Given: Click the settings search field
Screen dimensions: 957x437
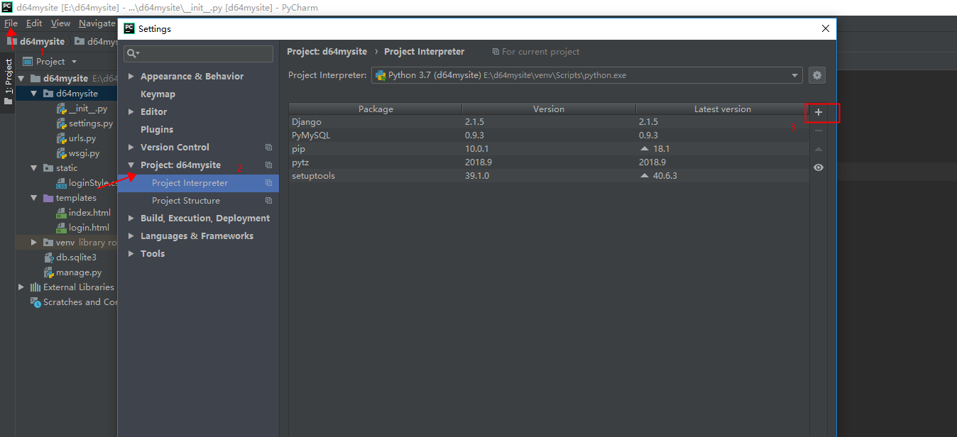Looking at the screenshot, I should [198, 53].
